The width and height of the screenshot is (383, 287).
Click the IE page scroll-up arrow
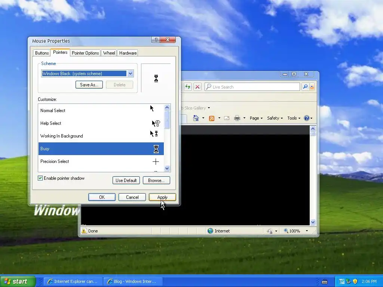tap(313, 129)
